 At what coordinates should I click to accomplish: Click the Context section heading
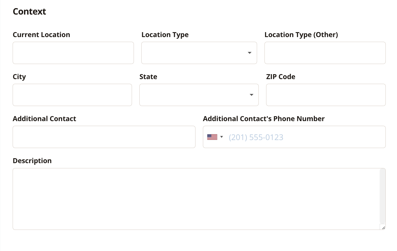29,12
